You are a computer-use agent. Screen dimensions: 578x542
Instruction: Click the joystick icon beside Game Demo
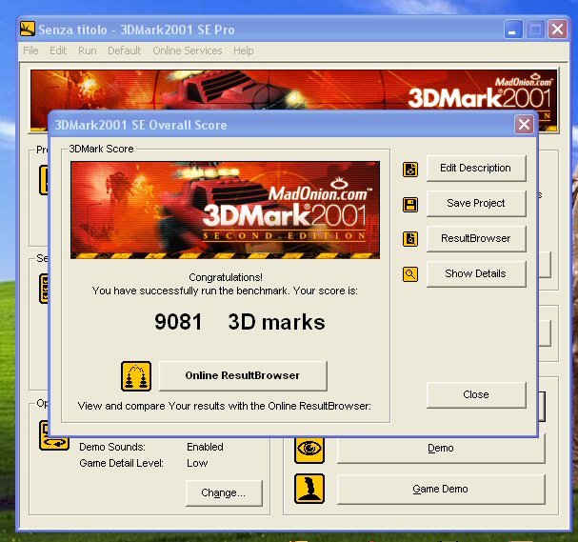[x=309, y=489]
